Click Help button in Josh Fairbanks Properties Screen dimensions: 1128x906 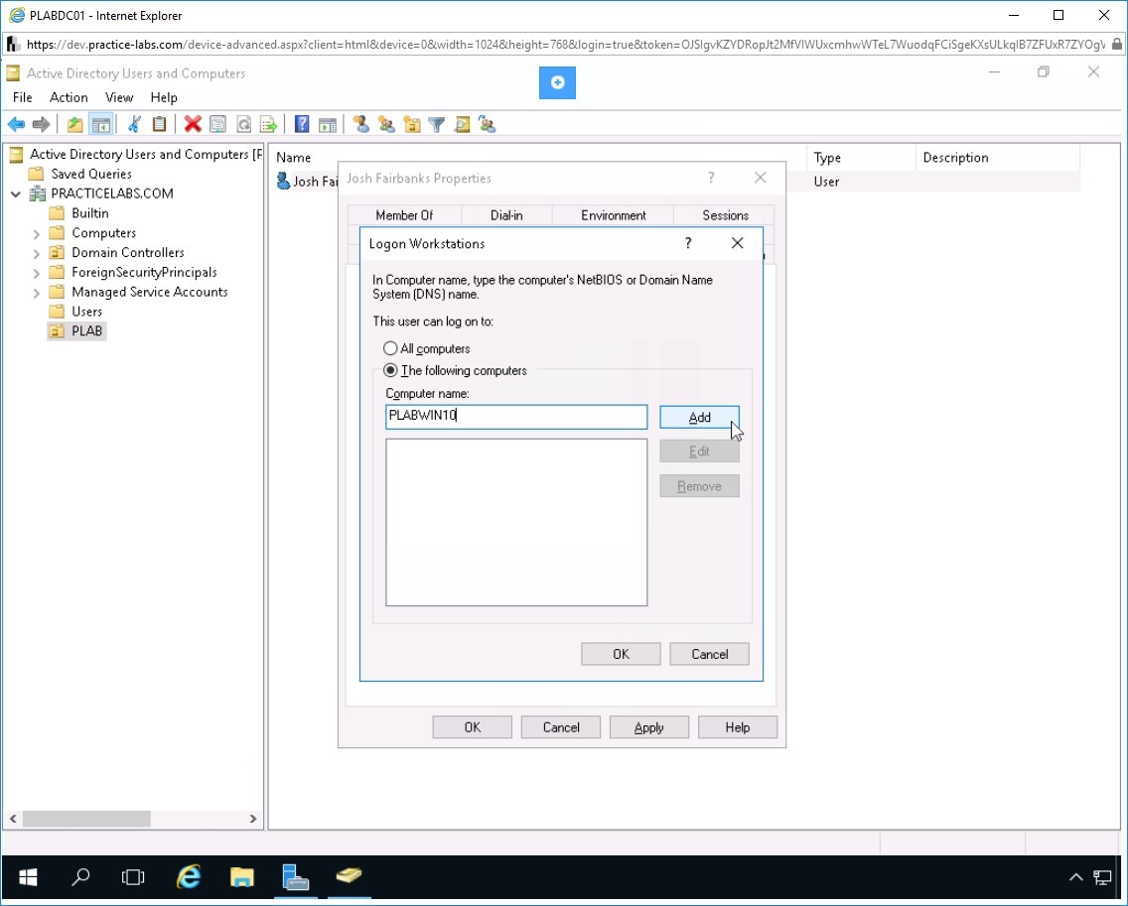coord(738,727)
